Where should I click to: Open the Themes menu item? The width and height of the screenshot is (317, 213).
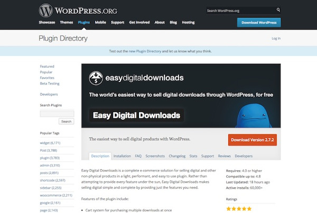[x=67, y=22]
